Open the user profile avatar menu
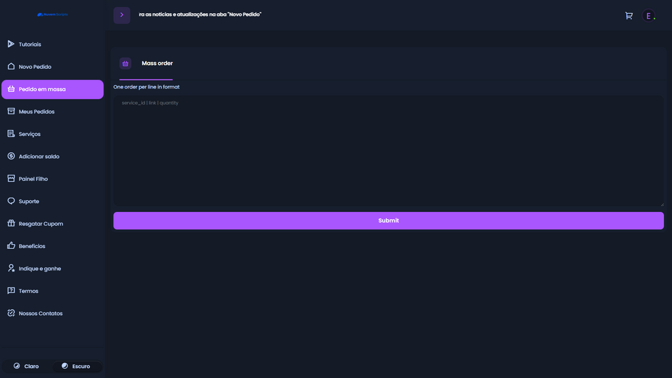Viewport: 672px width, 378px height. (648, 16)
